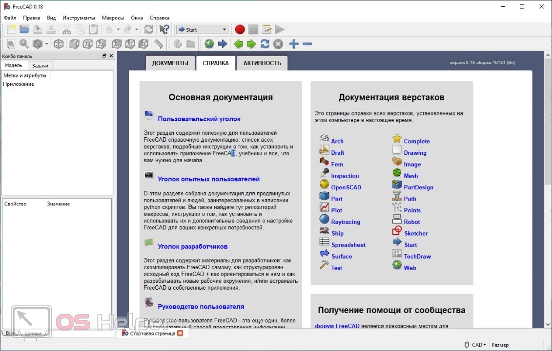Expand the Draw Style dropdown arrow
The width and height of the screenshot is (552, 351).
click(x=46, y=44)
